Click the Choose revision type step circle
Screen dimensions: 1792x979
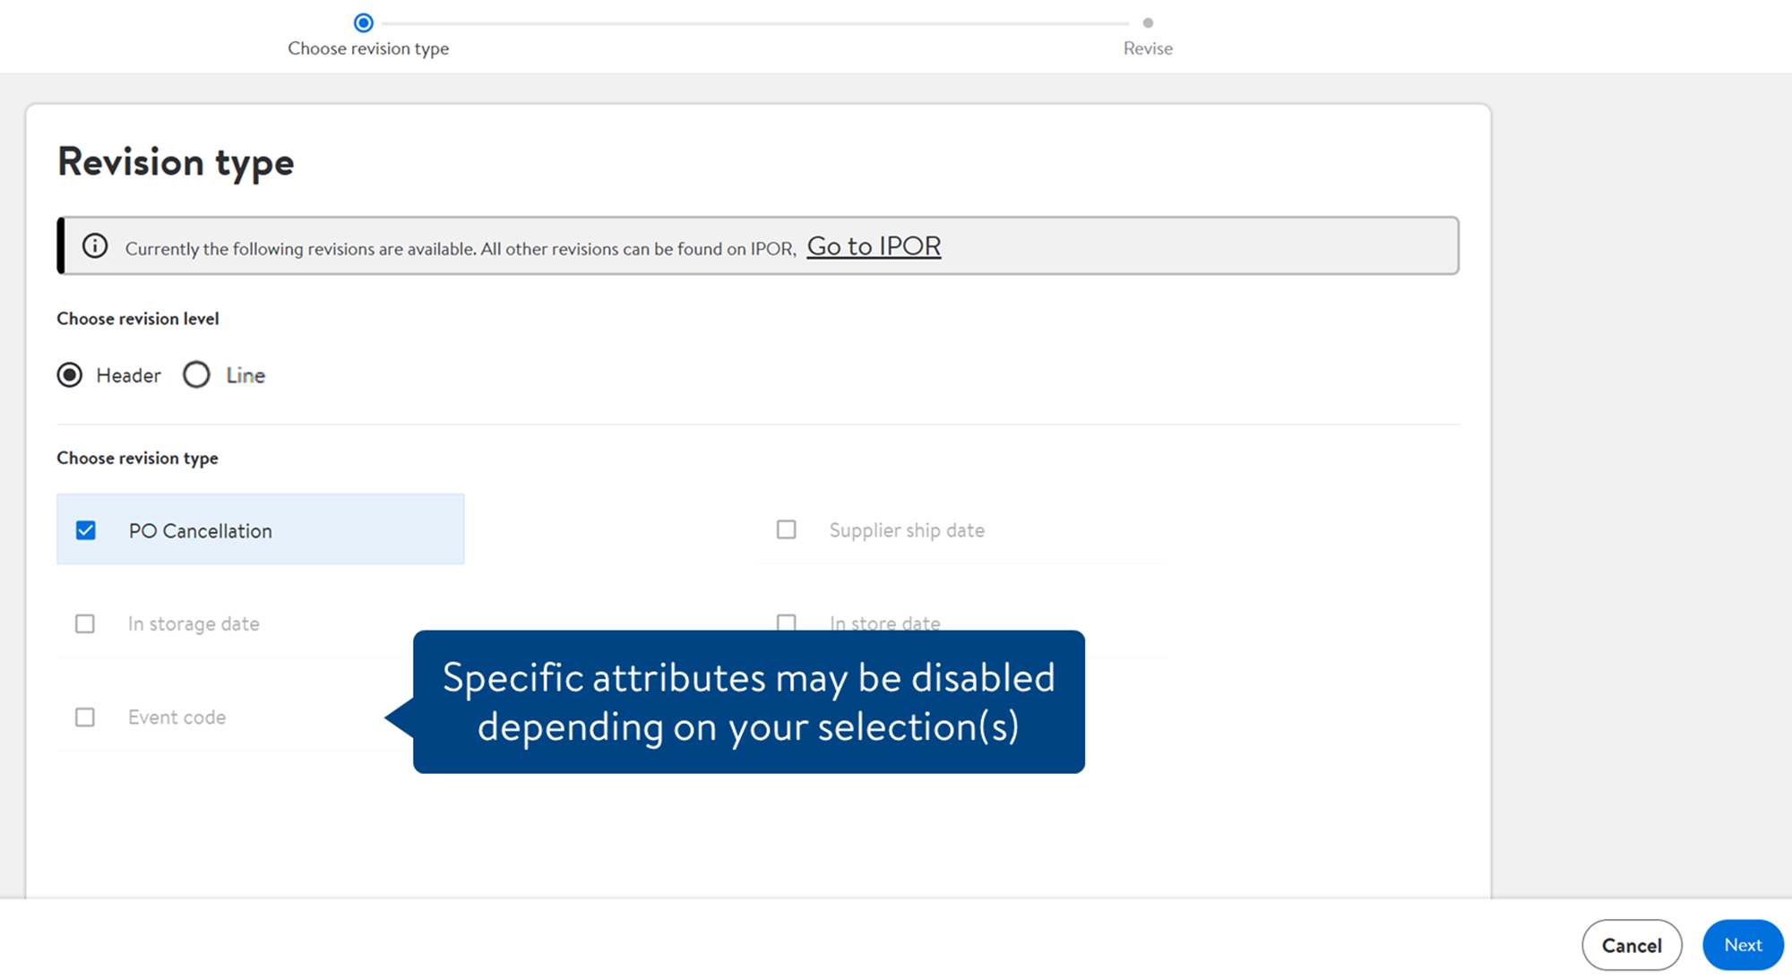click(x=364, y=22)
